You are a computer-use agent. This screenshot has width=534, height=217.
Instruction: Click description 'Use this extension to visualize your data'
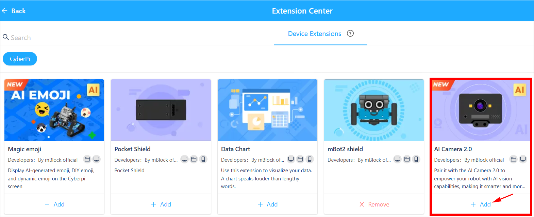click(x=266, y=171)
